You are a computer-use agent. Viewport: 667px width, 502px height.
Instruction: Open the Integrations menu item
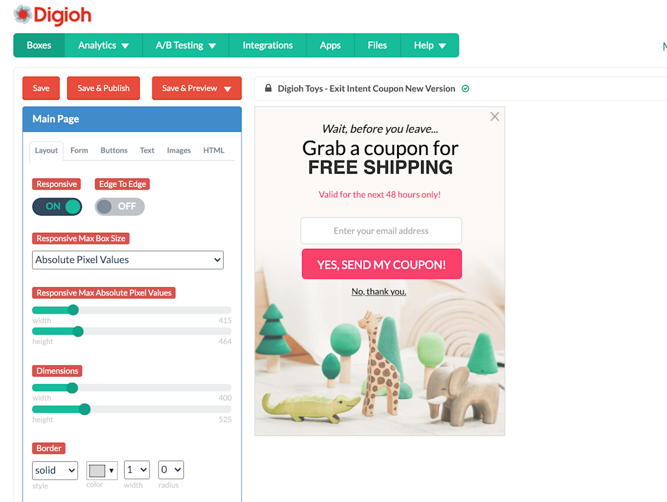(267, 46)
